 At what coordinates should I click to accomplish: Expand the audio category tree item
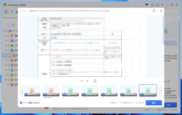point(6,60)
